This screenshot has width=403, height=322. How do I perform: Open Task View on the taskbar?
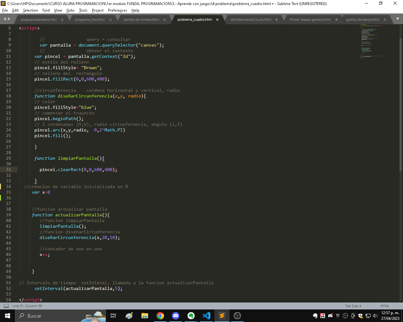point(113,316)
